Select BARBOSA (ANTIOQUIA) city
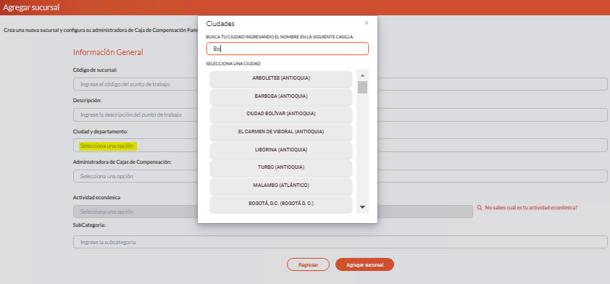This screenshot has width=610, height=284. [281, 96]
